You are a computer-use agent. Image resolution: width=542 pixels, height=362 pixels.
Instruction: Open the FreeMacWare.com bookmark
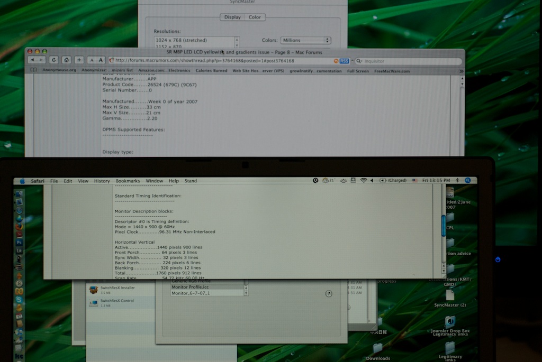coord(392,71)
